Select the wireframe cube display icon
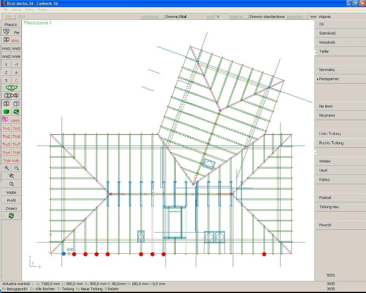The image size is (366, 293). pyautogui.click(x=6, y=104)
